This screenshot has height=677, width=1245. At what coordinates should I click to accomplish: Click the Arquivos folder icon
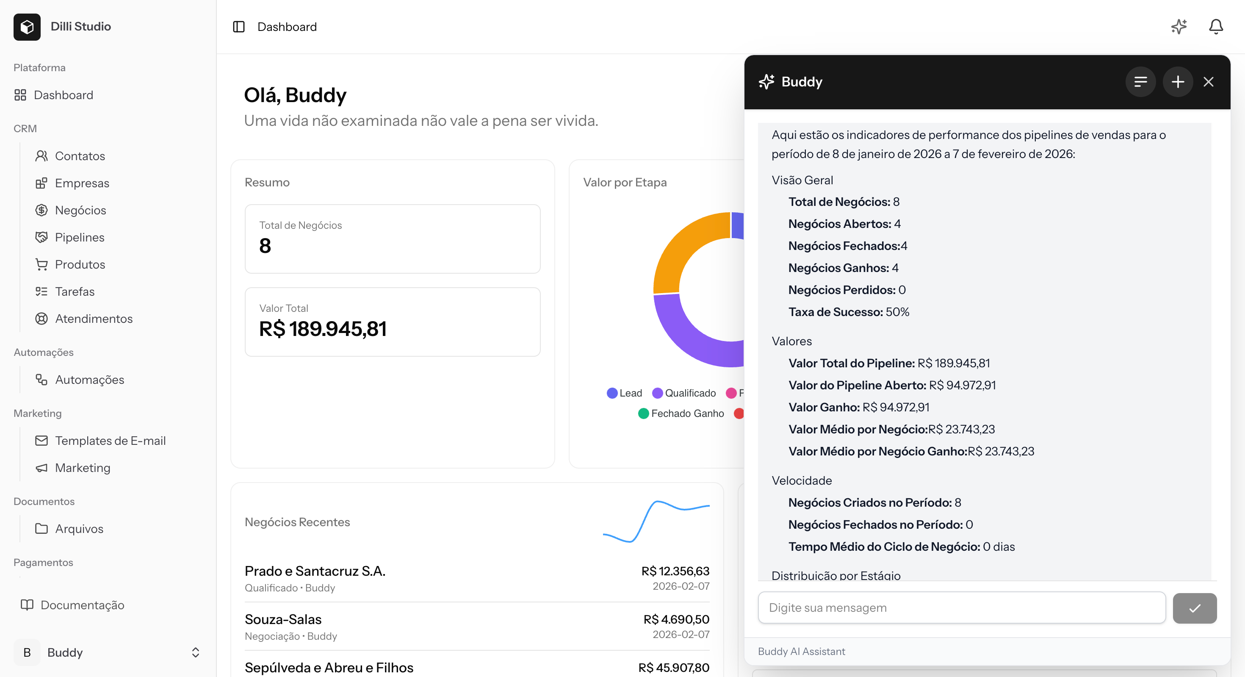tap(41, 529)
